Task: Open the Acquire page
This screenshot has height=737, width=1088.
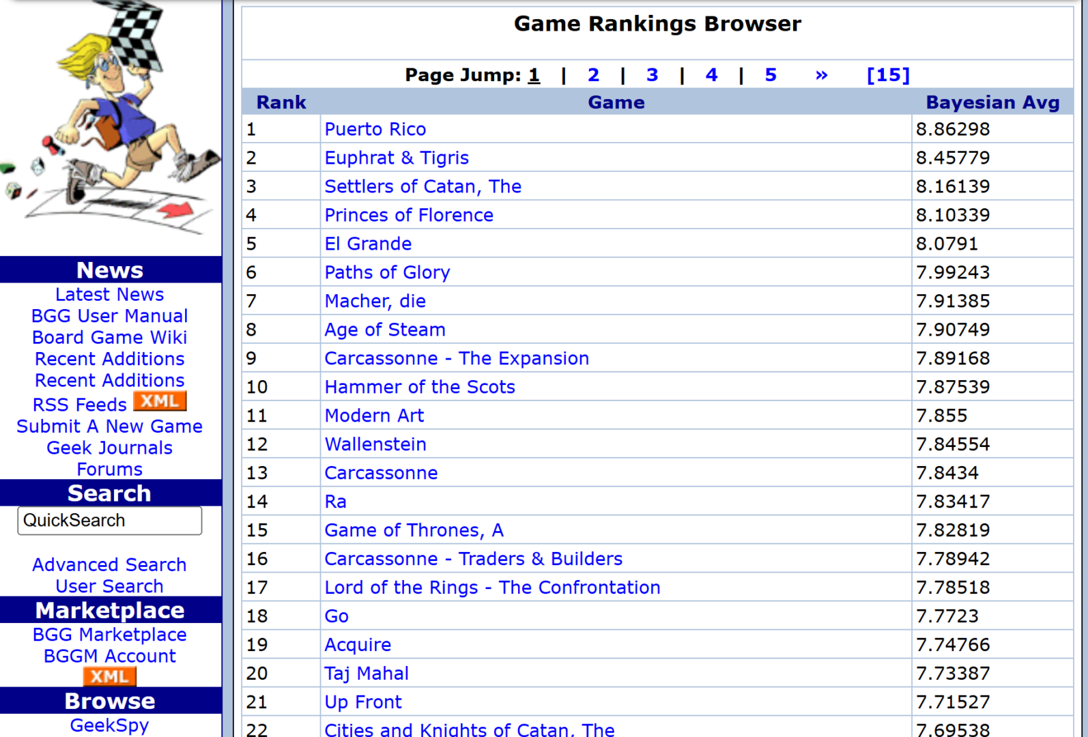Action: pos(358,645)
